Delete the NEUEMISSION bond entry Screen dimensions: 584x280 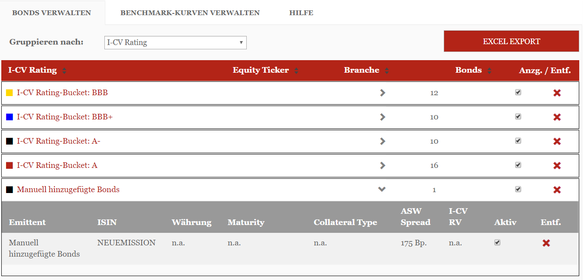coord(546,243)
